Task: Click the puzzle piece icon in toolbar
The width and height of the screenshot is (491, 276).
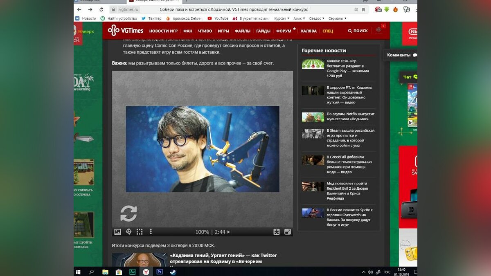Action: 277,232
